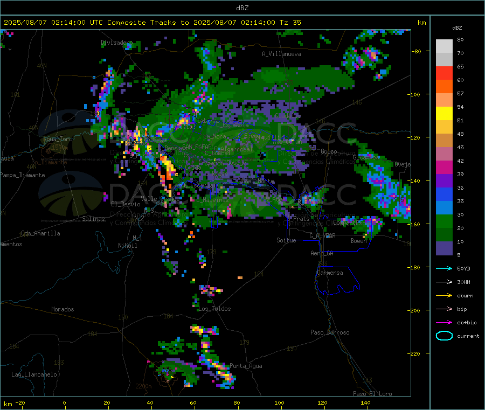
Task: Pick the magenta 42-39 dBZ swatch
Action: pyautogui.click(x=444, y=167)
